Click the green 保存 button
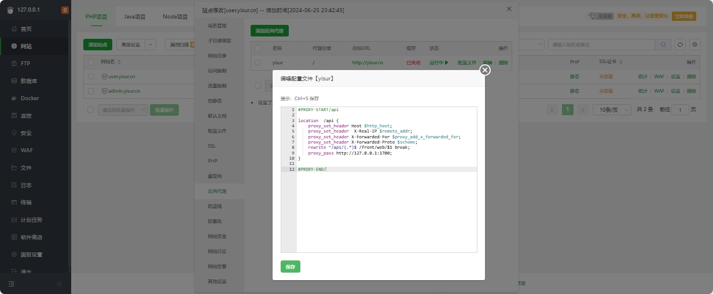 coord(290,267)
